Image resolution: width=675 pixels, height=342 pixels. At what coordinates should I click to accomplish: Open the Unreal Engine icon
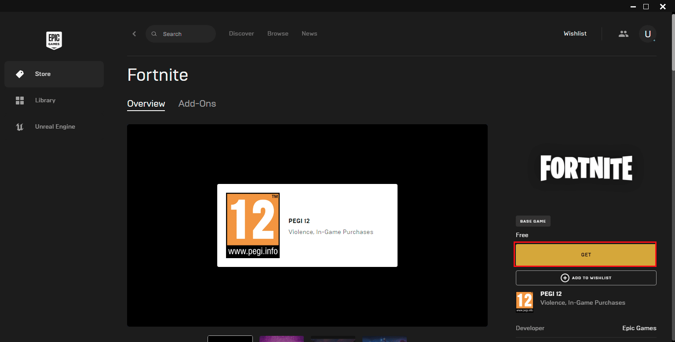coord(20,127)
